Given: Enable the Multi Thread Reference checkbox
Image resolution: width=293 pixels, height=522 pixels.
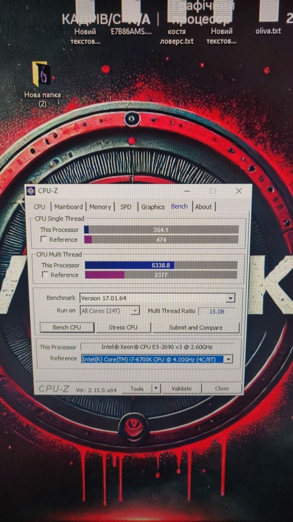Looking at the screenshot, I should pyautogui.click(x=45, y=275).
